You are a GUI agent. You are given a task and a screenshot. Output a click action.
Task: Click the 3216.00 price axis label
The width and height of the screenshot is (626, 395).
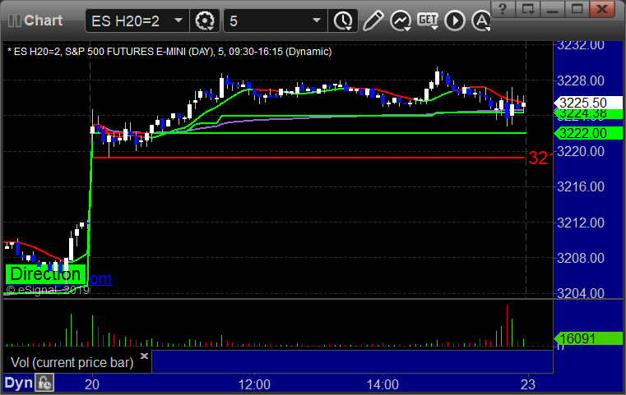click(x=581, y=186)
